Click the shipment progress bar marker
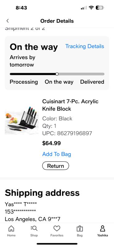 pos(57,74)
